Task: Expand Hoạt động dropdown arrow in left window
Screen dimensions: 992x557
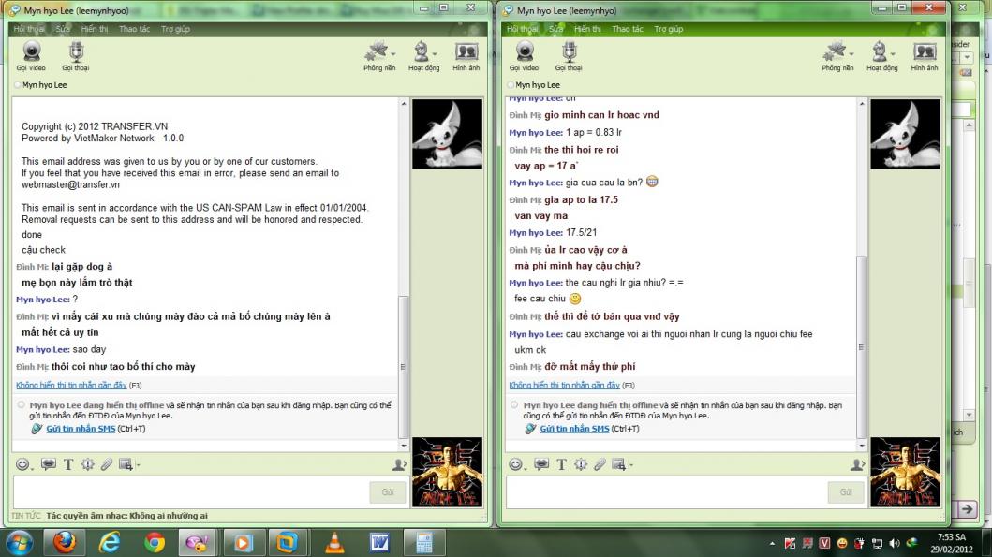Action: click(435, 53)
